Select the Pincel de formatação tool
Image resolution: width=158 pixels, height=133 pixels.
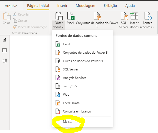coord(30,27)
